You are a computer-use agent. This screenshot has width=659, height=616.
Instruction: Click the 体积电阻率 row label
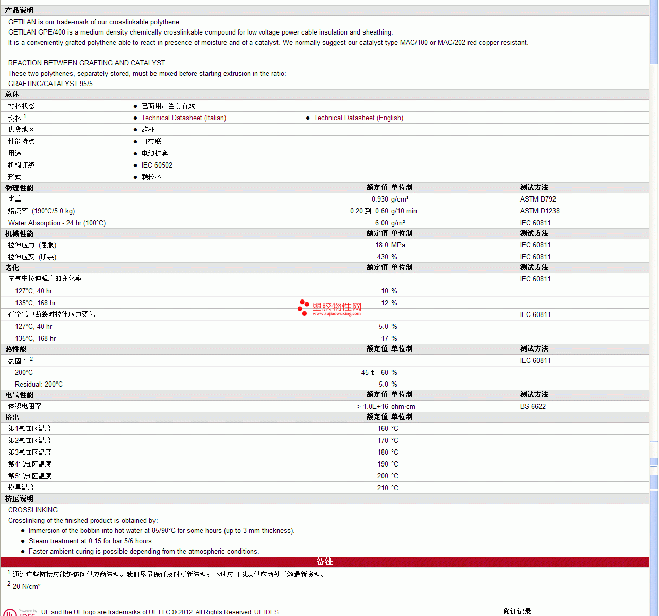click(x=25, y=406)
